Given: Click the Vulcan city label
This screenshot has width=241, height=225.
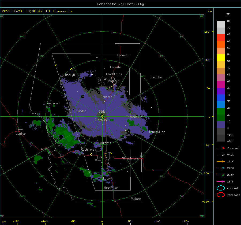Looking at the screenshot, I should 136,199.
